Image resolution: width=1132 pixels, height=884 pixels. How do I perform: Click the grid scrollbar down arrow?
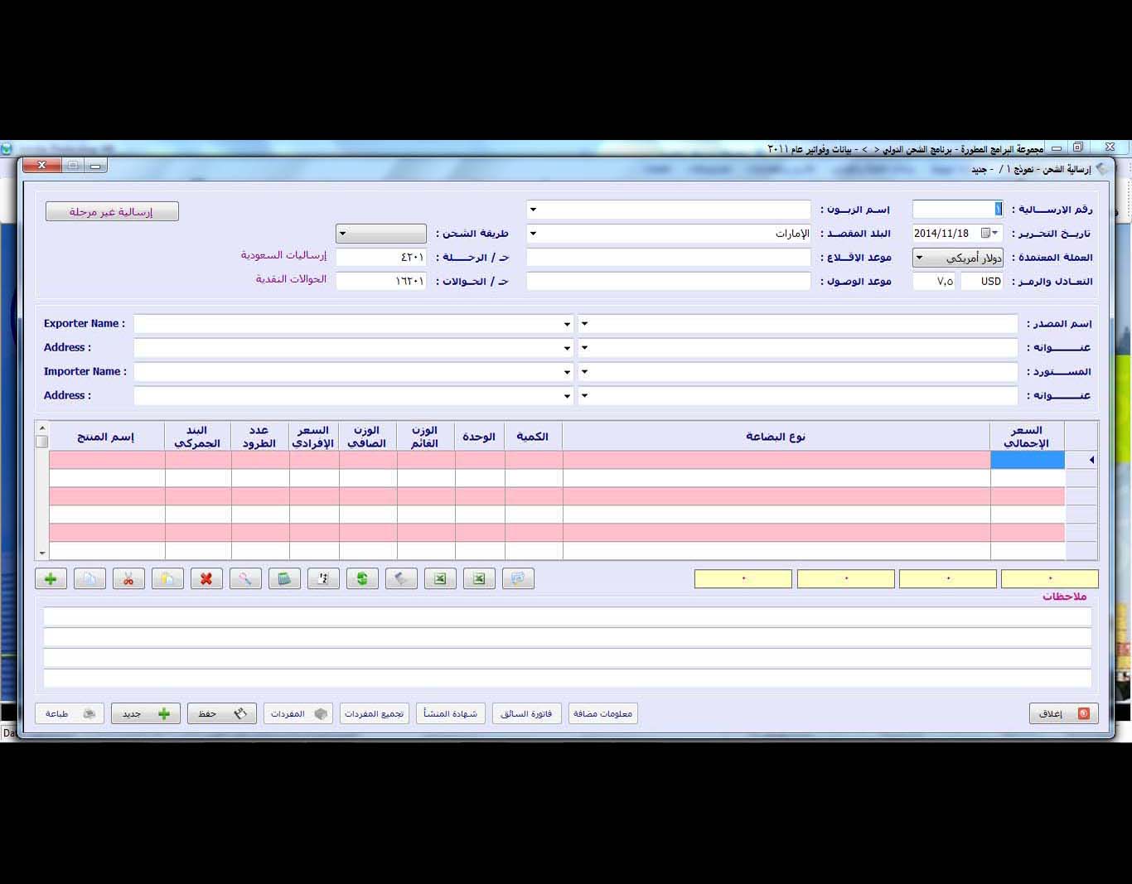[42, 553]
